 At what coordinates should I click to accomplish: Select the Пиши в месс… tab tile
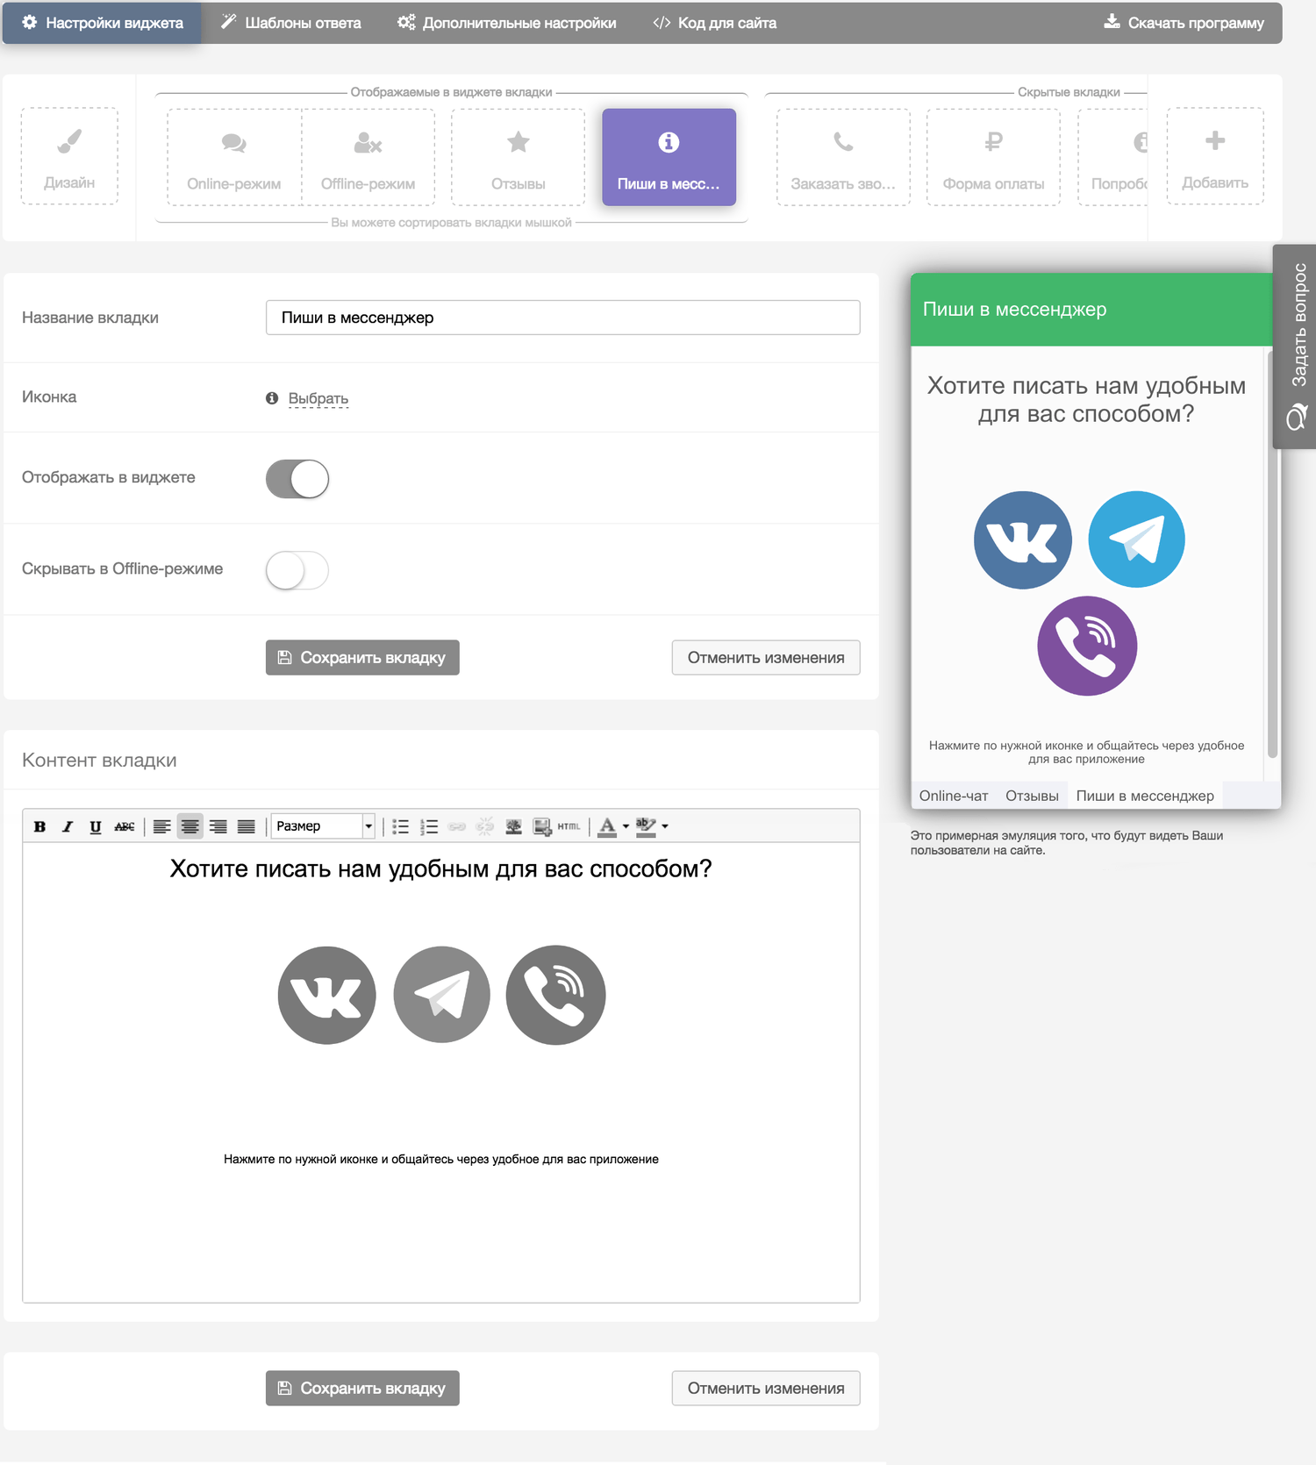pos(669,157)
